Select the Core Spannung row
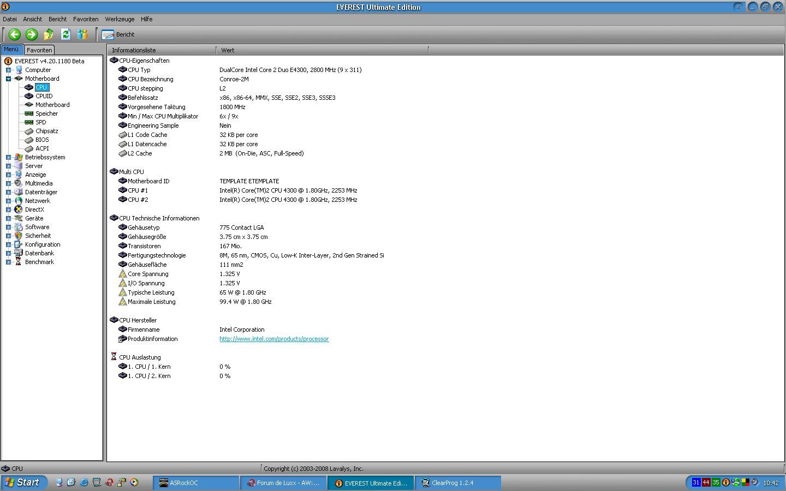This screenshot has width=786, height=491. [179, 274]
